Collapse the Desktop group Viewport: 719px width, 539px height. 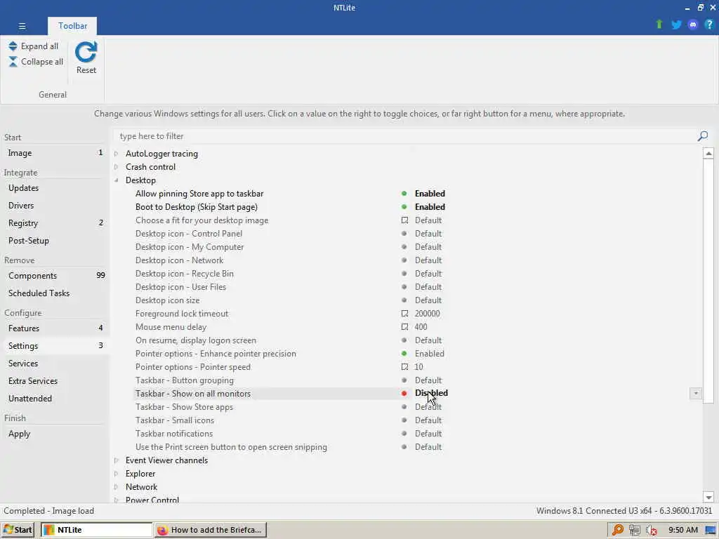[x=116, y=180]
